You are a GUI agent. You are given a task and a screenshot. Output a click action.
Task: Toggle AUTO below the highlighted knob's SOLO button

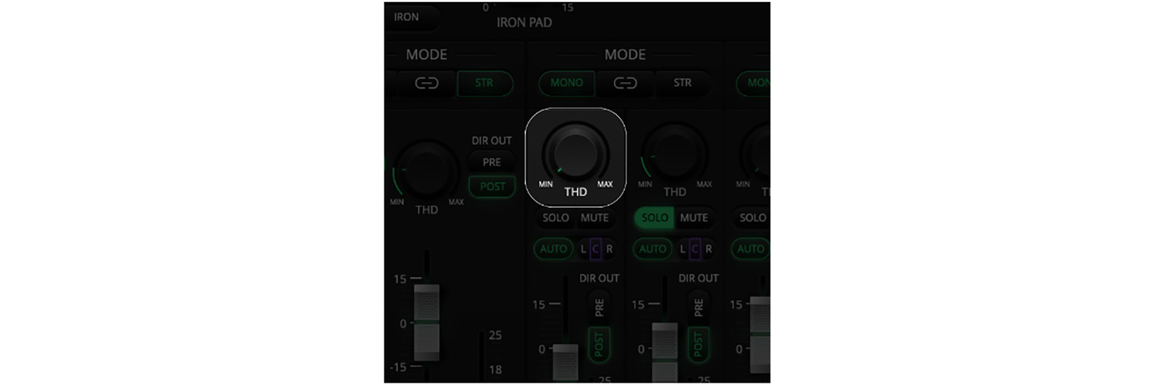(x=553, y=249)
